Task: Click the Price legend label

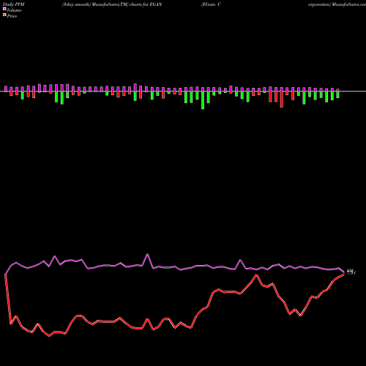Action: point(12,16)
